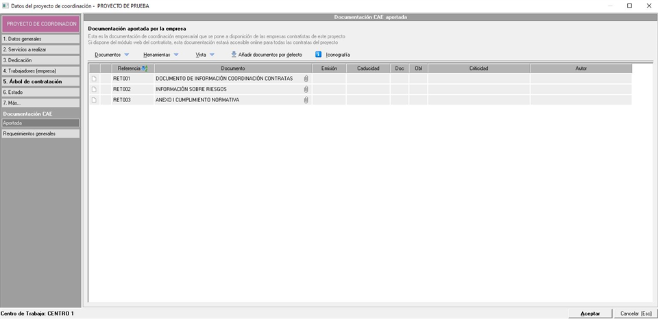Close the project data window
Screen dimensions: 658x319
tap(649, 6)
